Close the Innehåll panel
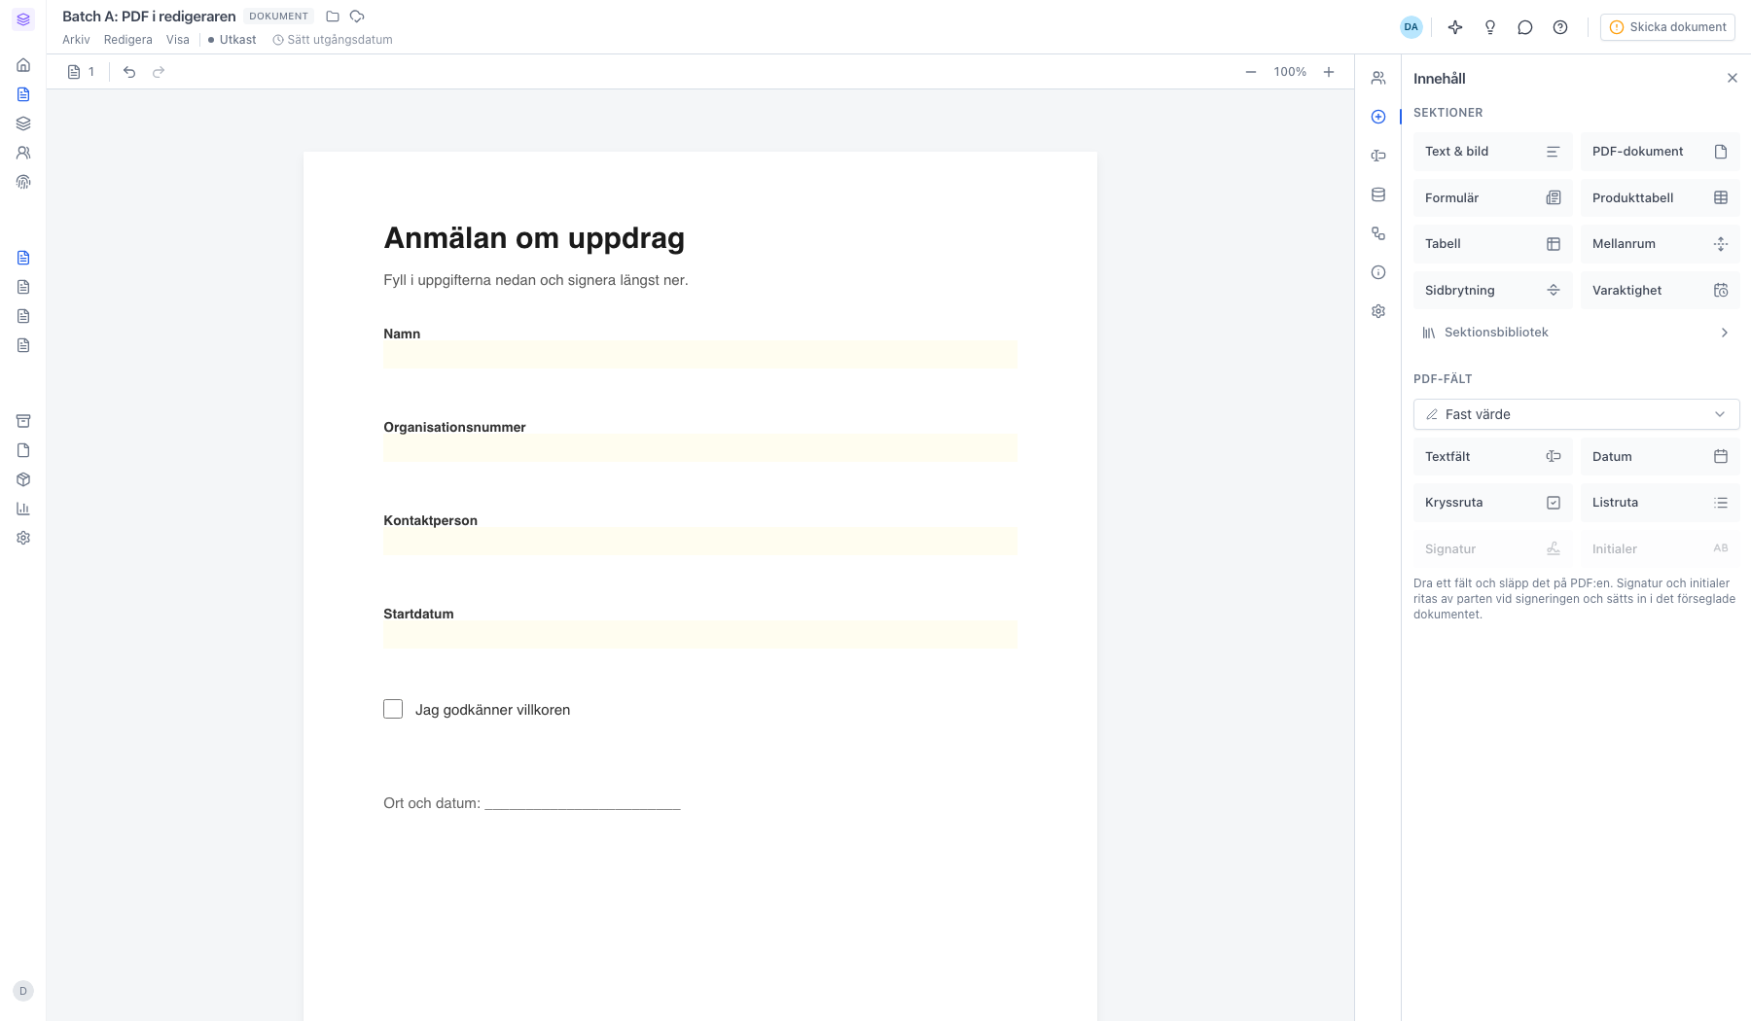The height and width of the screenshot is (1021, 1751). (x=1733, y=78)
